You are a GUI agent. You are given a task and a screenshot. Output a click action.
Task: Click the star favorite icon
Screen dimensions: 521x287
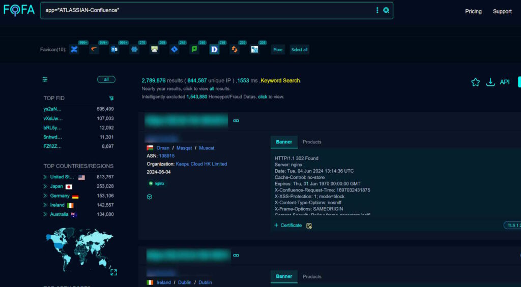pos(476,82)
